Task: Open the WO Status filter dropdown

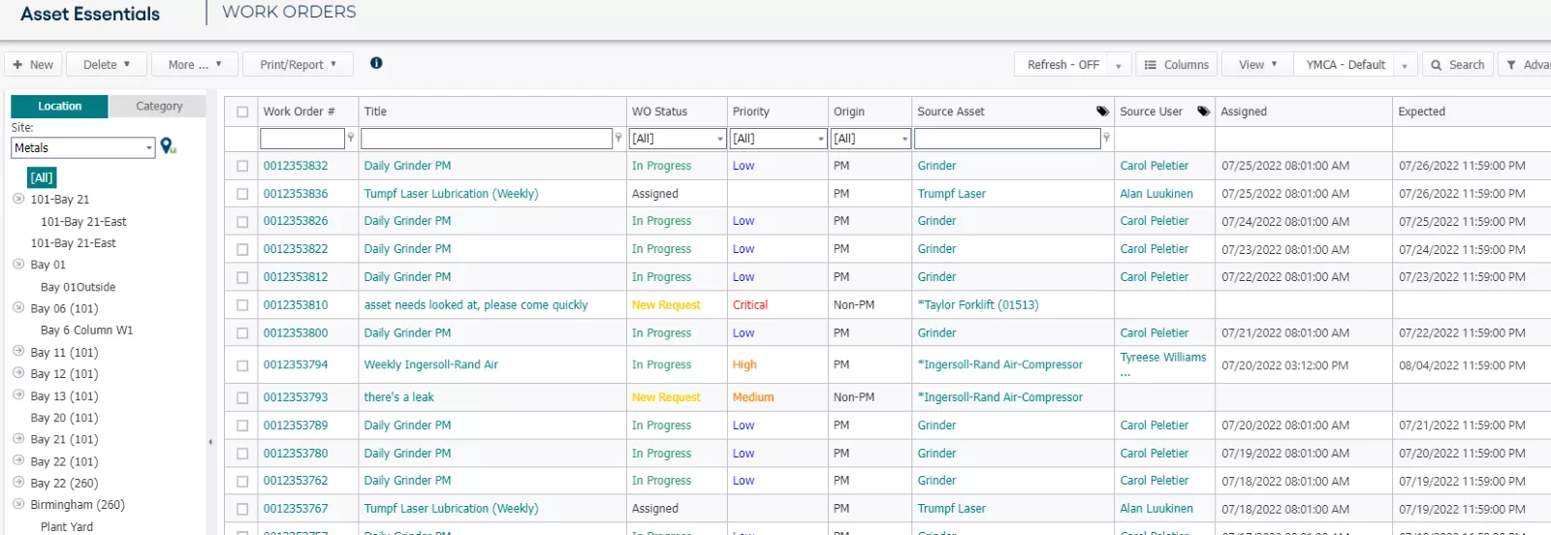Action: (678, 139)
